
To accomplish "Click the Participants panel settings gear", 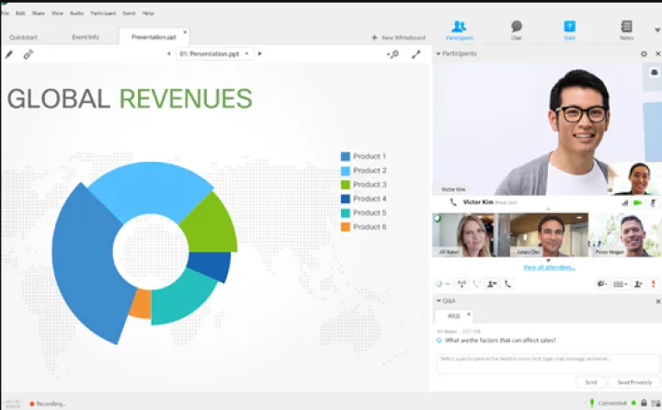I will pos(644,54).
